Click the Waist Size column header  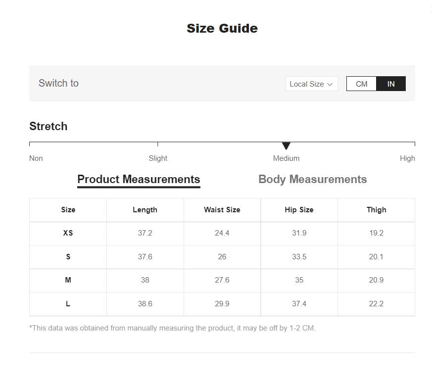tap(222, 210)
